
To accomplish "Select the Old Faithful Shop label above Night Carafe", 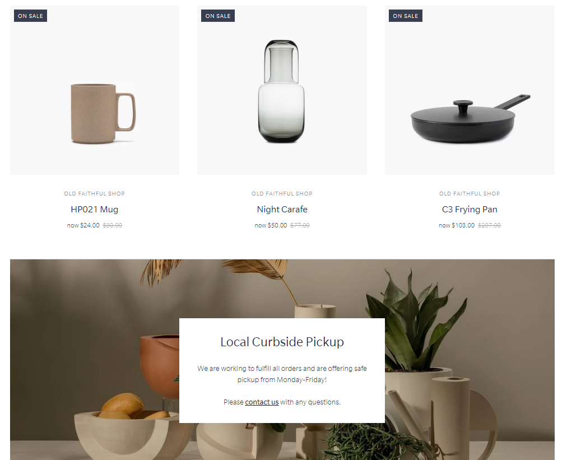I will coord(282,193).
